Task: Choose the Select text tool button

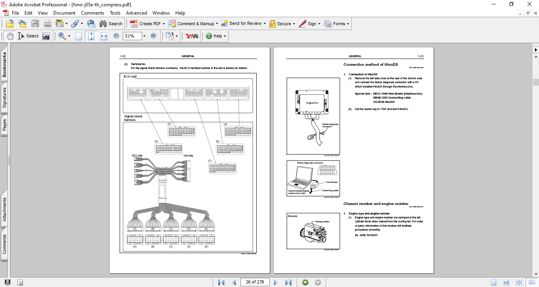Action: click(x=28, y=36)
